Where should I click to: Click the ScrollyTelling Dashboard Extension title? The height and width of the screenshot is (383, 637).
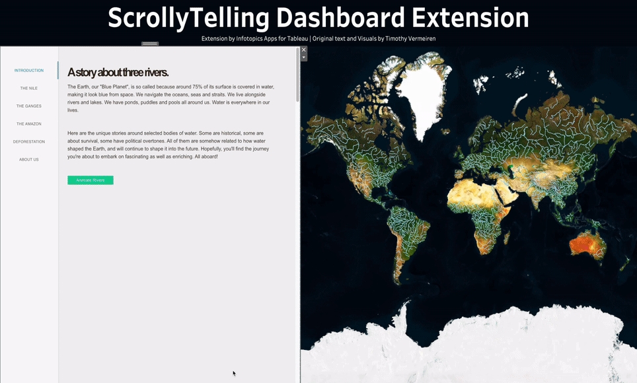[318, 18]
